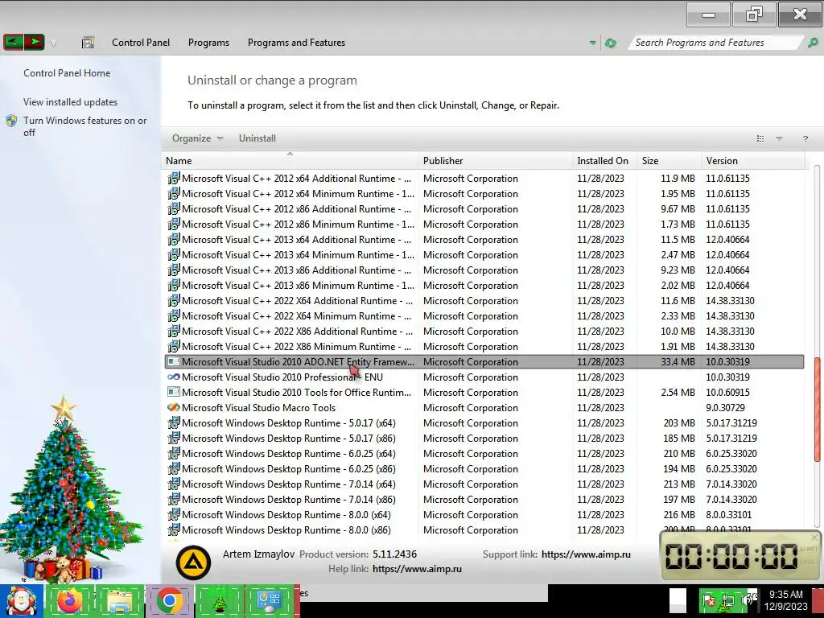Click size cell 33.4 MB
The width and height of the screenshot is (824, 618).
click(678, 362)
